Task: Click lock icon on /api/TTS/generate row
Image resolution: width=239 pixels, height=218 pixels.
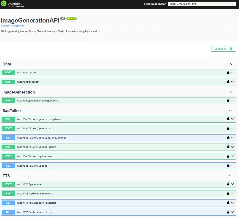Action: point(228,184)
